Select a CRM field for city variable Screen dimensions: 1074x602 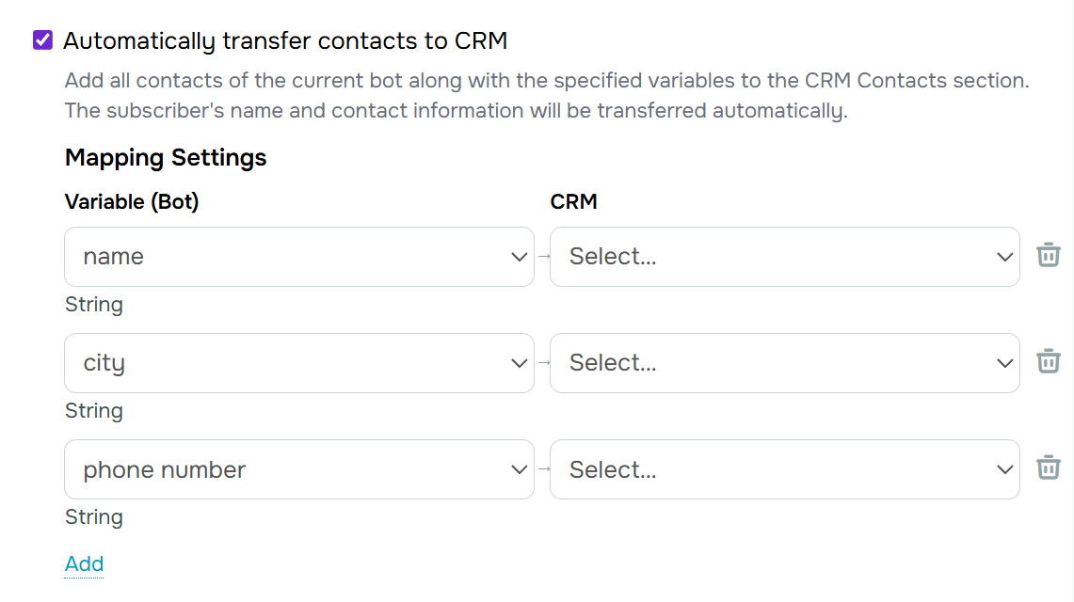coord(784,362)
